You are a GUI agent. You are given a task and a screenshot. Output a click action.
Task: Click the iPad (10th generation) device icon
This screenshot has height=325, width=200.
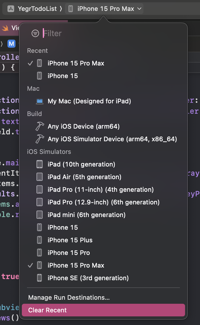[39, 164]
